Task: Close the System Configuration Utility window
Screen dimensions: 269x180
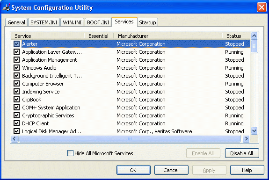Action: pos(262,7)
